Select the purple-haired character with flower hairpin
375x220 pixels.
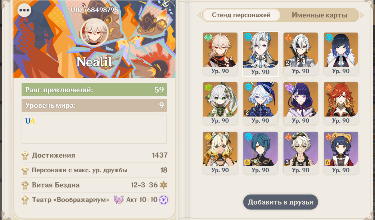301,103
